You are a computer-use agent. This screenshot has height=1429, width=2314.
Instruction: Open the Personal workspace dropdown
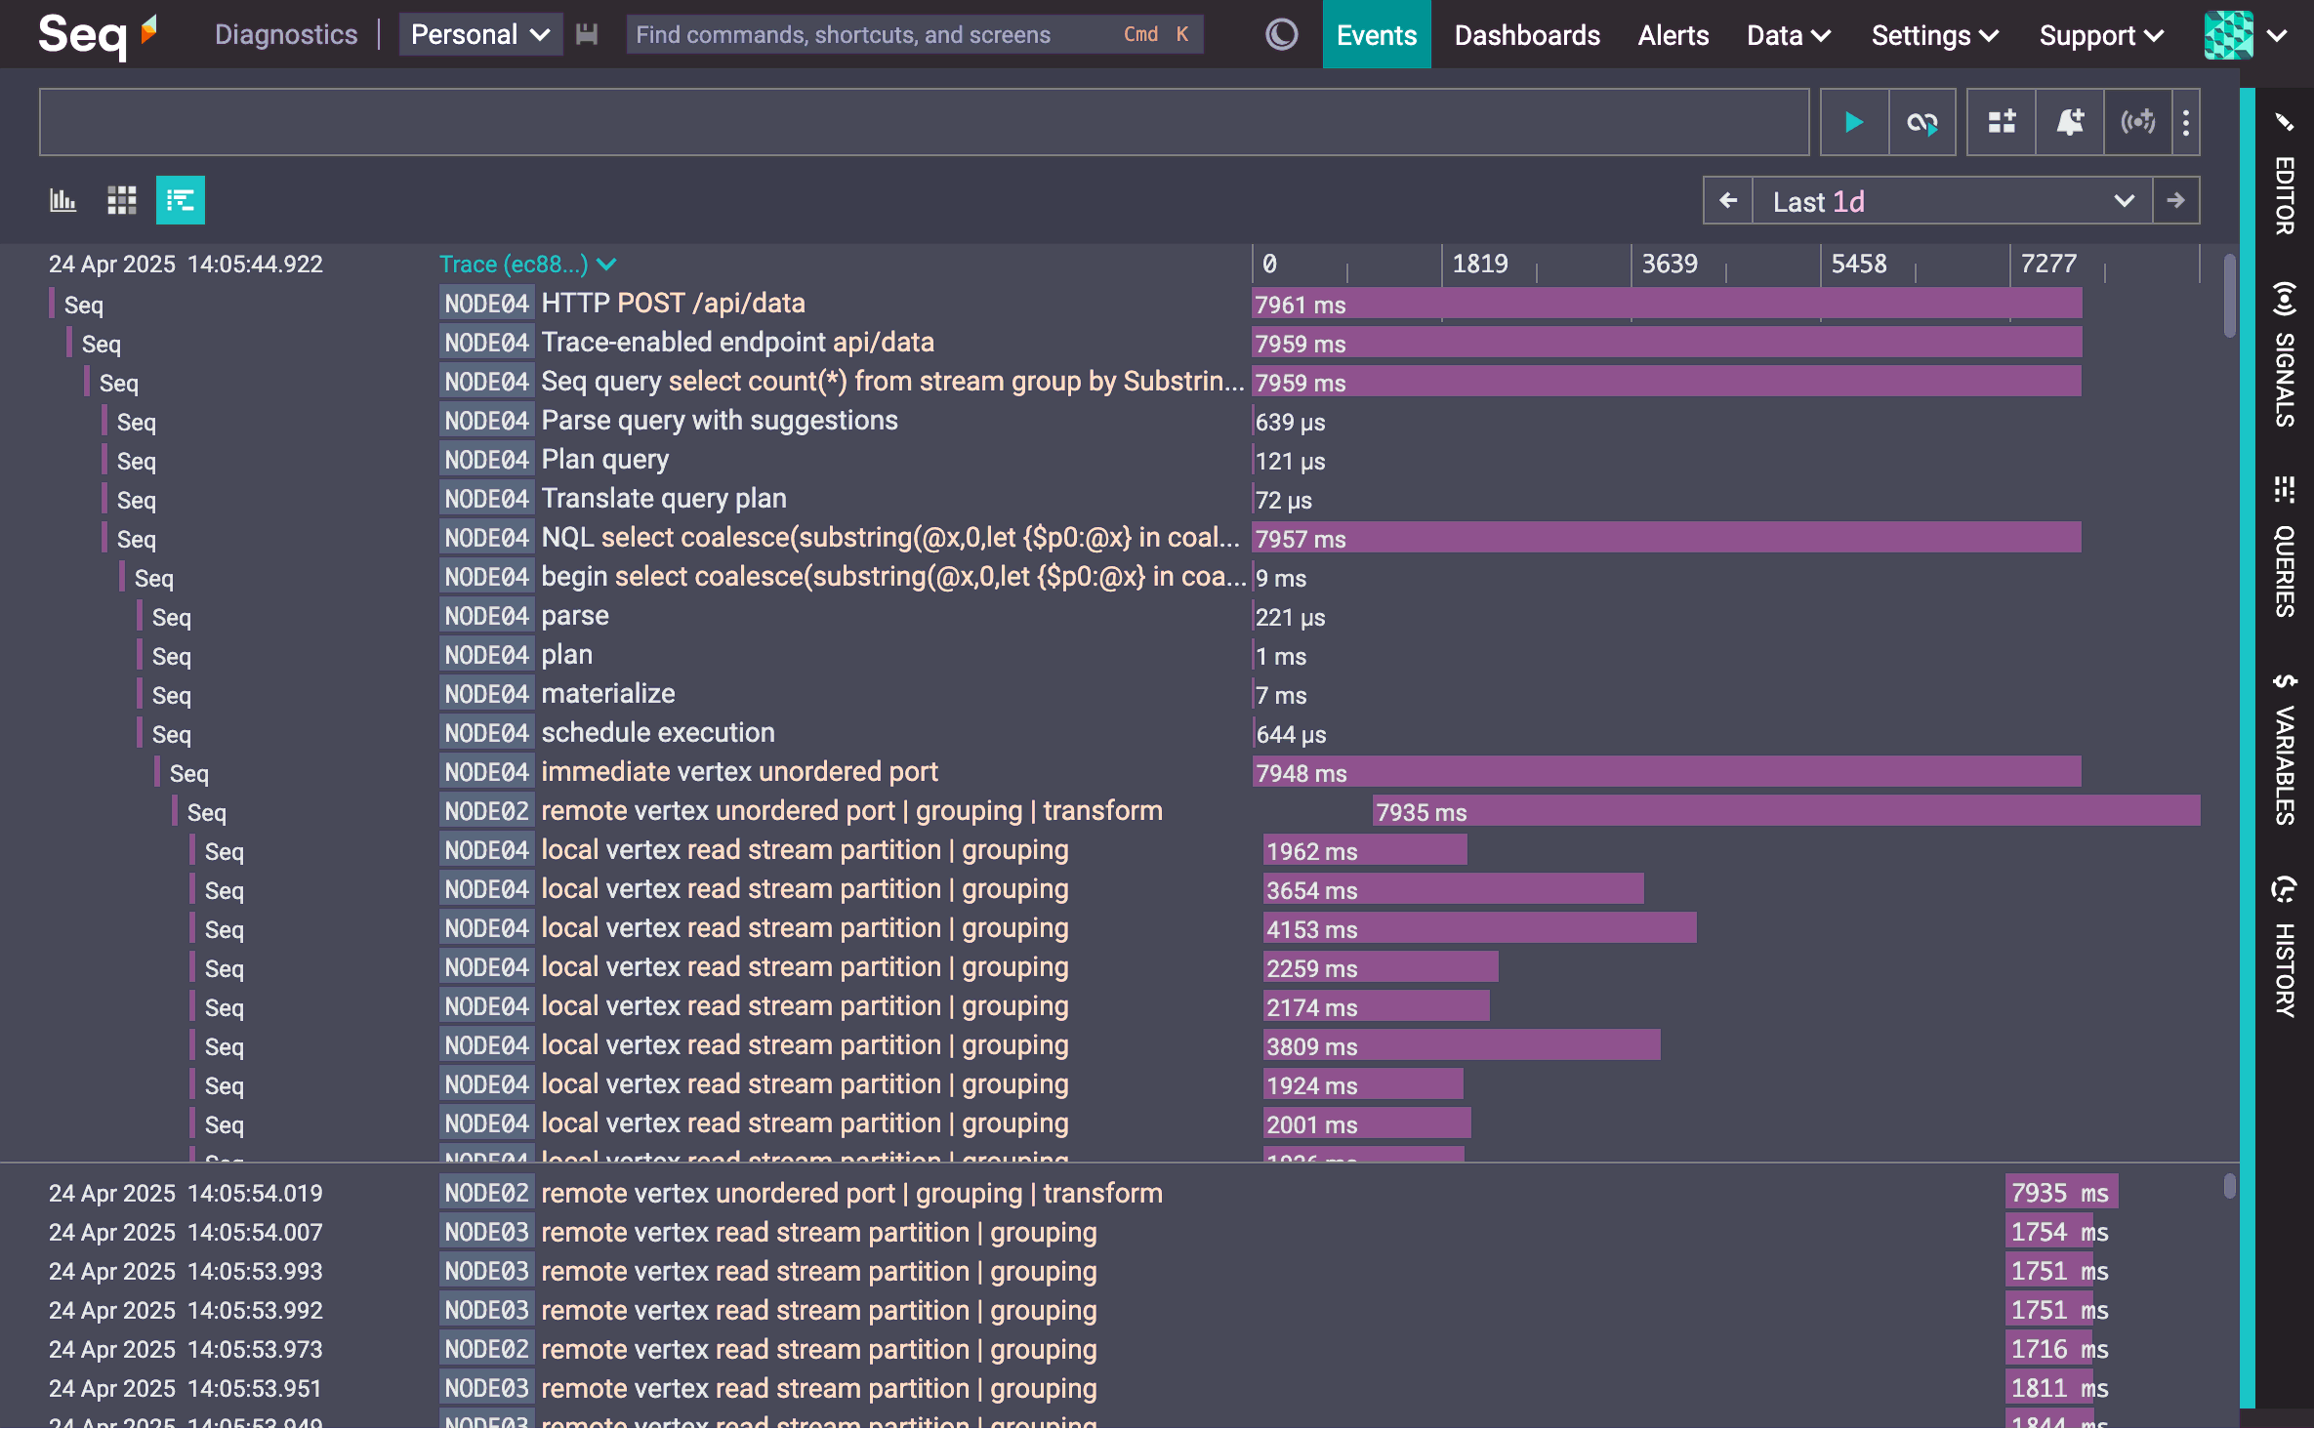pyautogui.click(x=480, y=35)
